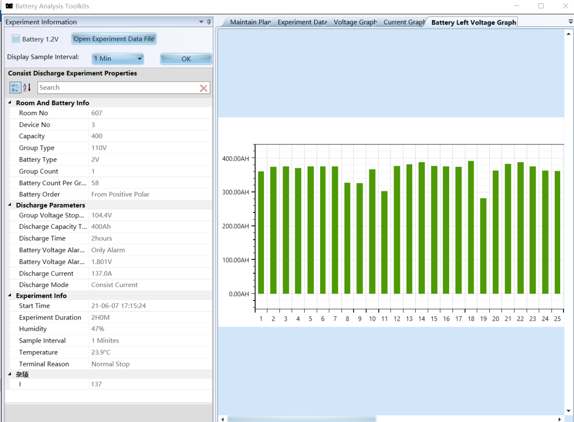The width and height of the screenshot is (574, 422).
Task: Click the pin icon on Experiment Information panel
Action: (209, 22)
